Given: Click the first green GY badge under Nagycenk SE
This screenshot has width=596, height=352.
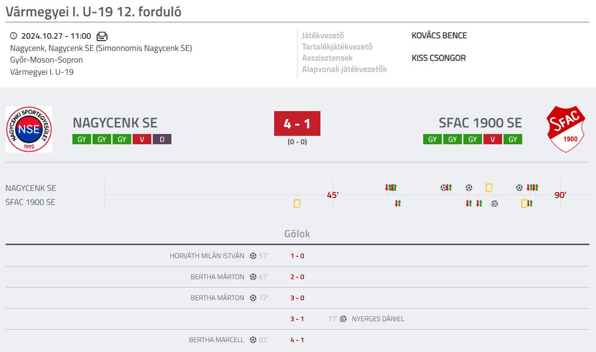Looking at the screenshot, I should pyautogui.click(x=82, y=139).
